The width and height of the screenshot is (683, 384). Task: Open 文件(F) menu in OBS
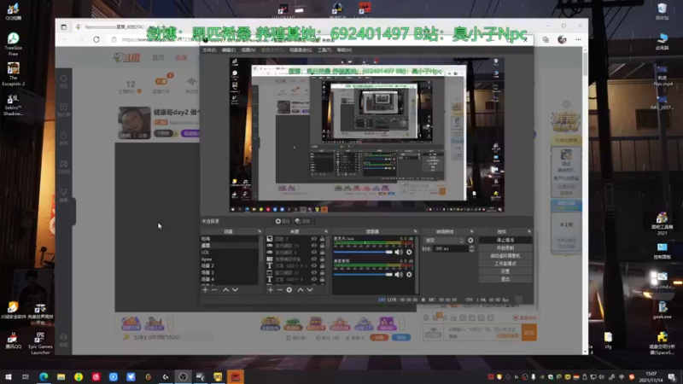209,50
